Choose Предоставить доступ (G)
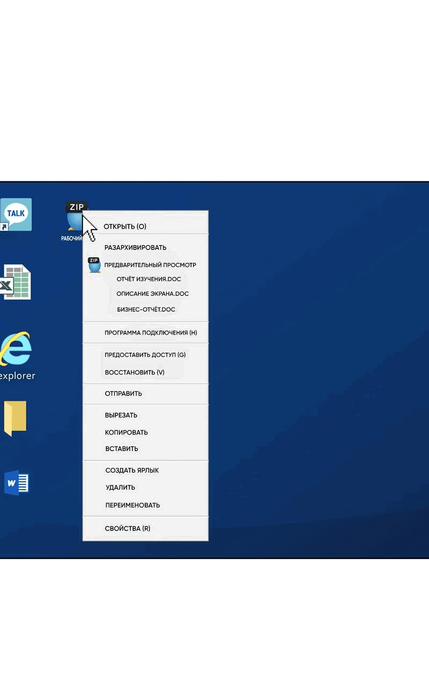This screenshot has height=684, width=429. 145,355
